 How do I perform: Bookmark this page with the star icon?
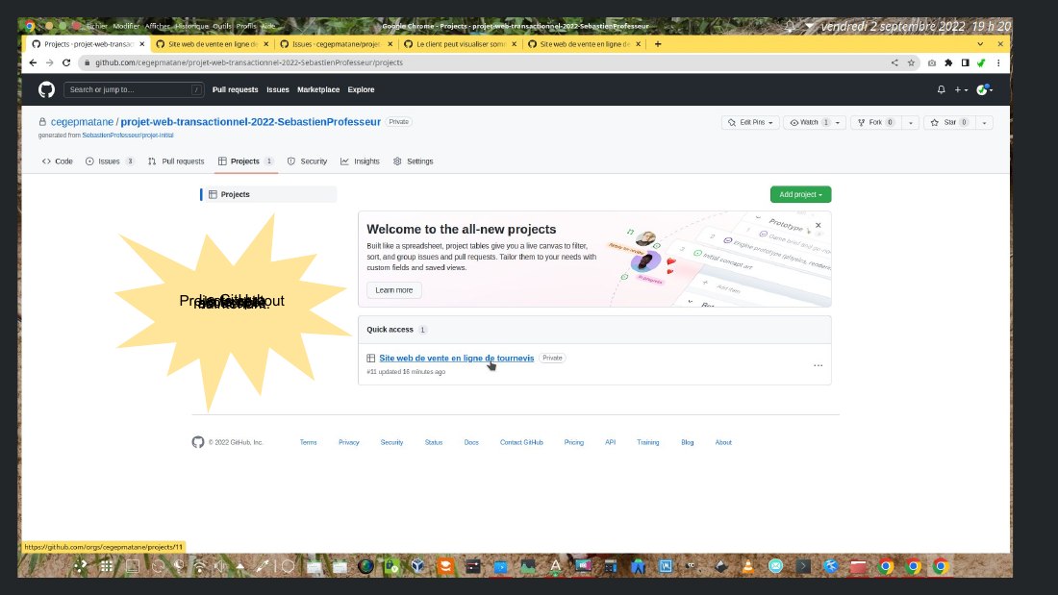(x=911, y=62)
